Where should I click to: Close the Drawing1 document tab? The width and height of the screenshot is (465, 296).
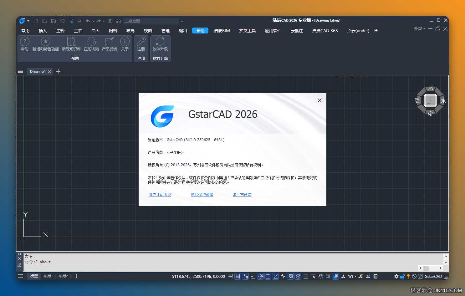tap(49, 72)
